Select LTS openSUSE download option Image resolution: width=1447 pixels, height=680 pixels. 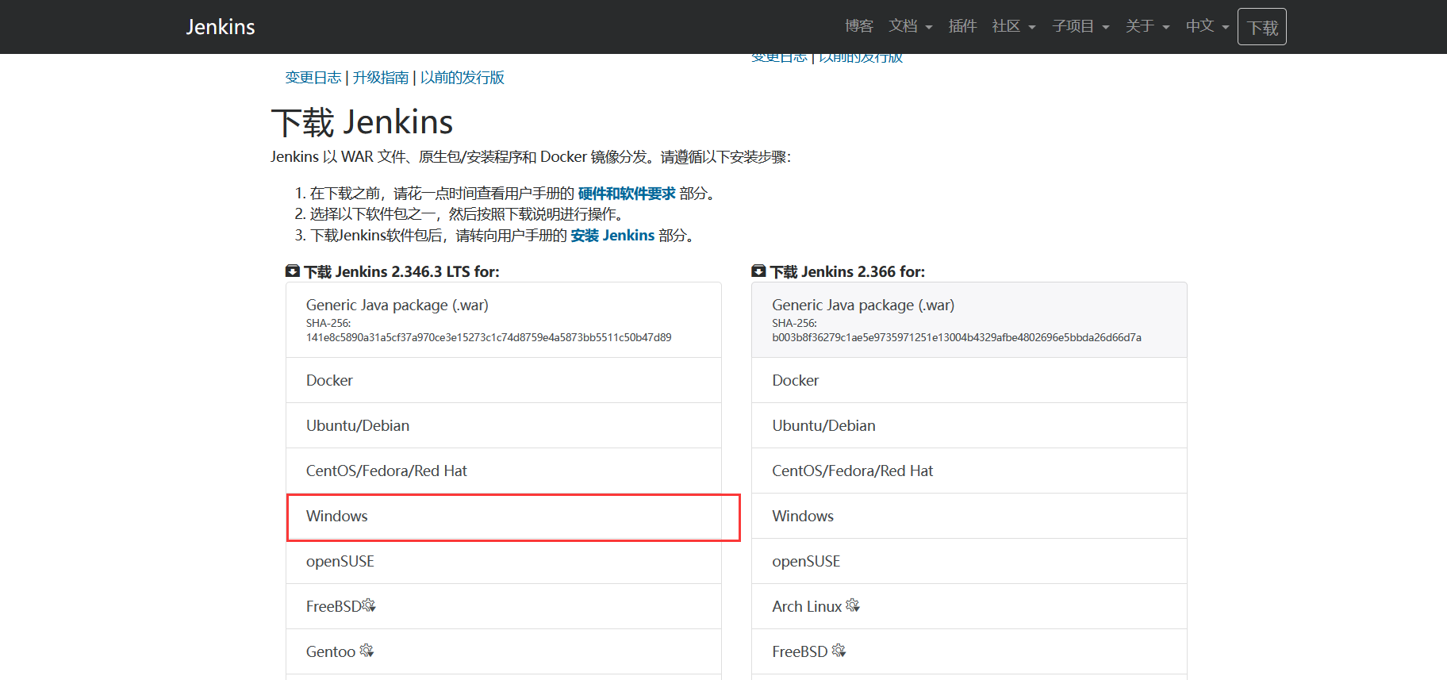point(504,561)
